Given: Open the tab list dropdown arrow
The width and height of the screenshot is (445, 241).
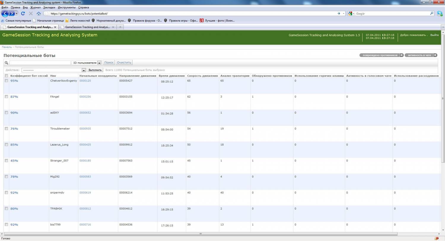Looking at the screenshot, I should click(443, 27).
